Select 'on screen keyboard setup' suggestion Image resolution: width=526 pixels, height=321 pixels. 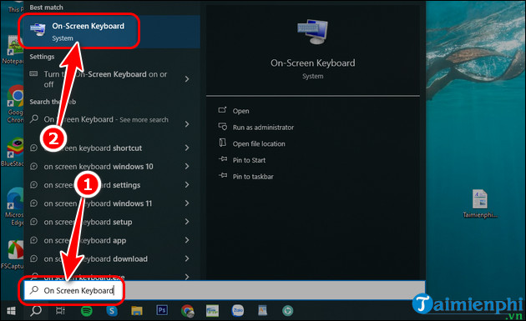point(112,222)
